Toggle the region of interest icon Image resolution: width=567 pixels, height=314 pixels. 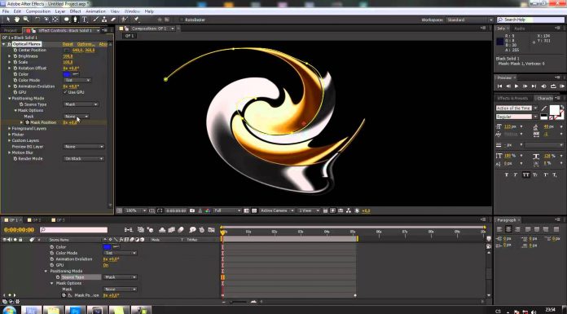[246, 210]
